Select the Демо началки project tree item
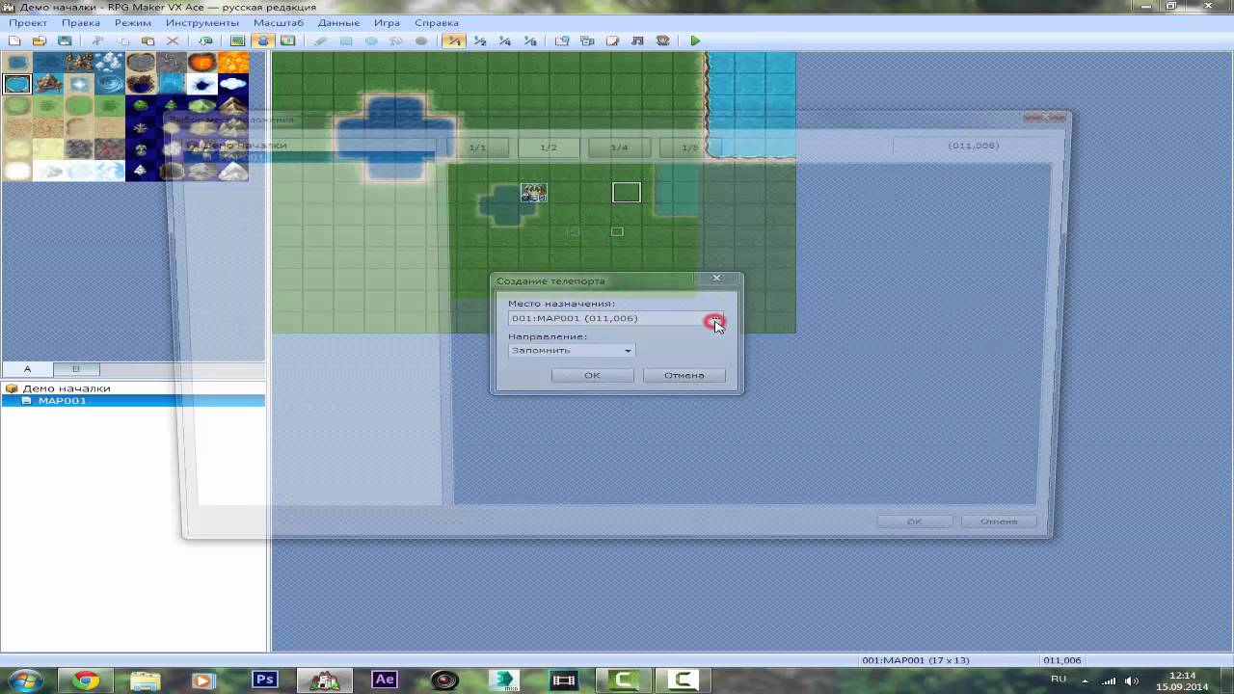The width and height of the screenshot is (1234, 694). [67, 388]
